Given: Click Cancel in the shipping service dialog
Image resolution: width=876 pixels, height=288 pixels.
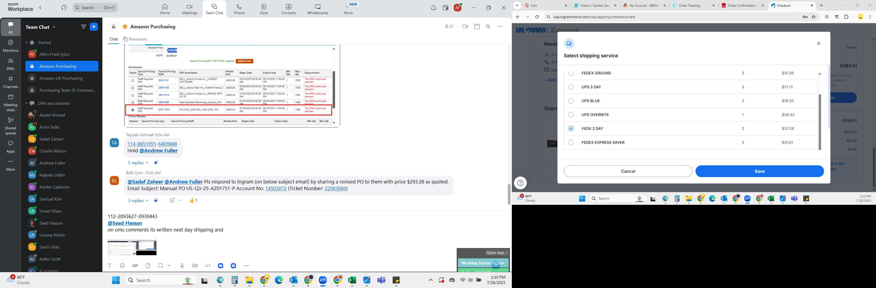Looking at the screenshot, I should pyautogui.click(x=628, y=171).
